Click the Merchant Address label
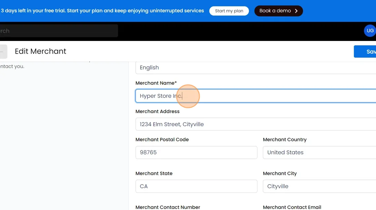376x210 pixels. click(157, 111)
